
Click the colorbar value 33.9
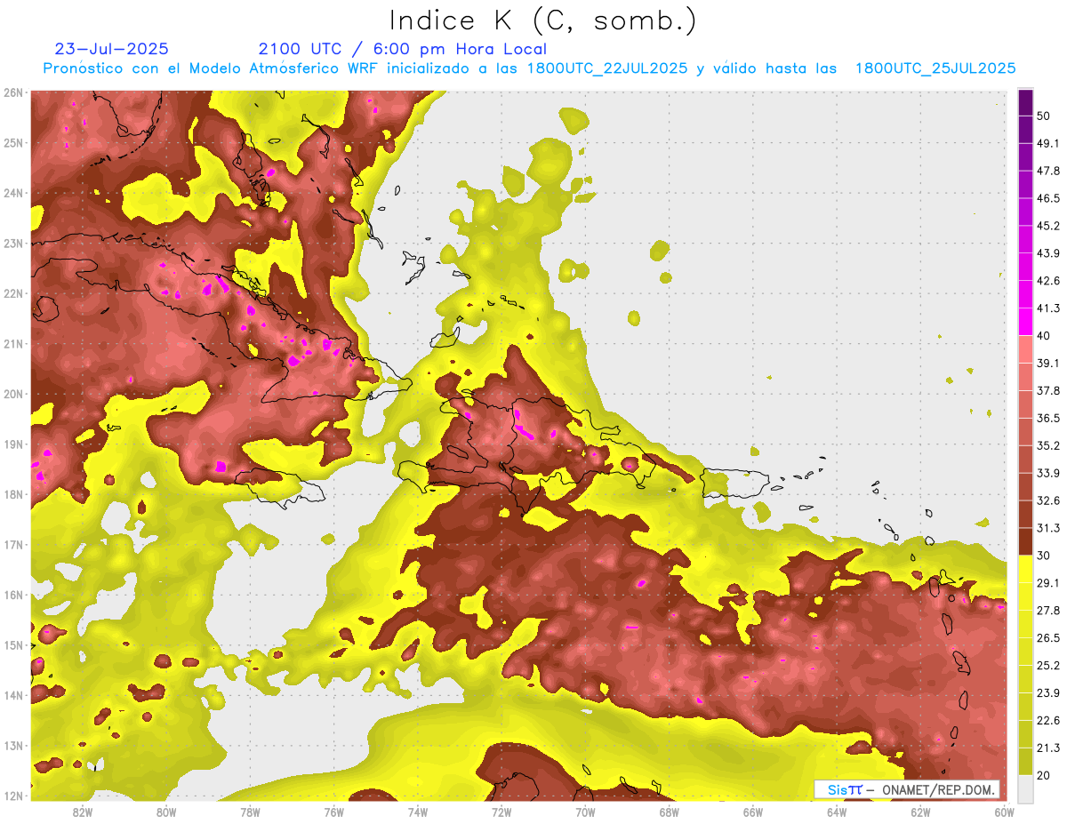tap(1048, 473)
